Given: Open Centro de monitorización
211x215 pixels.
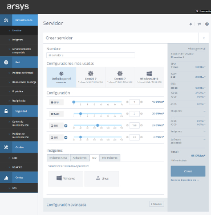Looking at the screenshot, I should [19, 123].
